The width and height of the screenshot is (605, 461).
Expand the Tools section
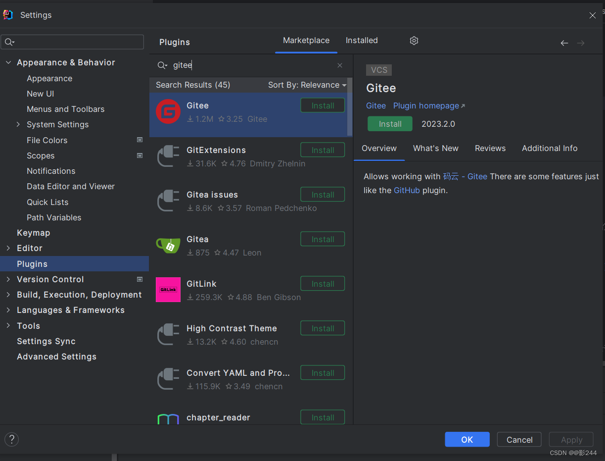8,326
